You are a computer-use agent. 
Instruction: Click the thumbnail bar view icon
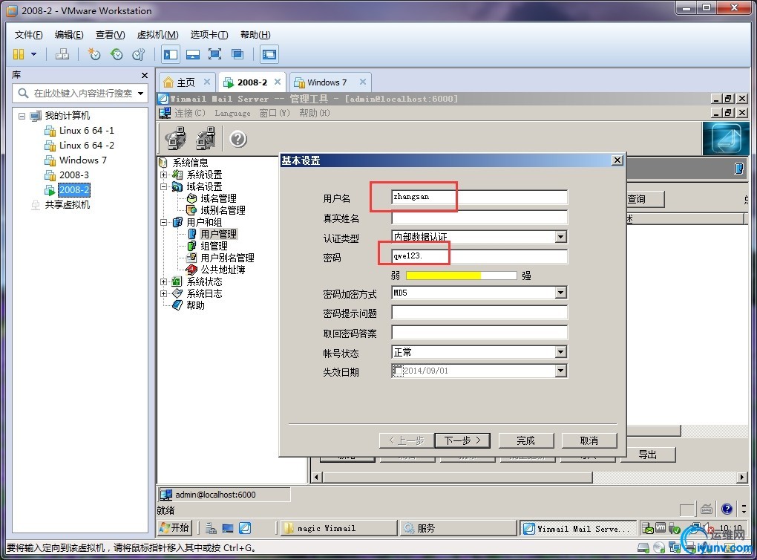tap(193, 54)
